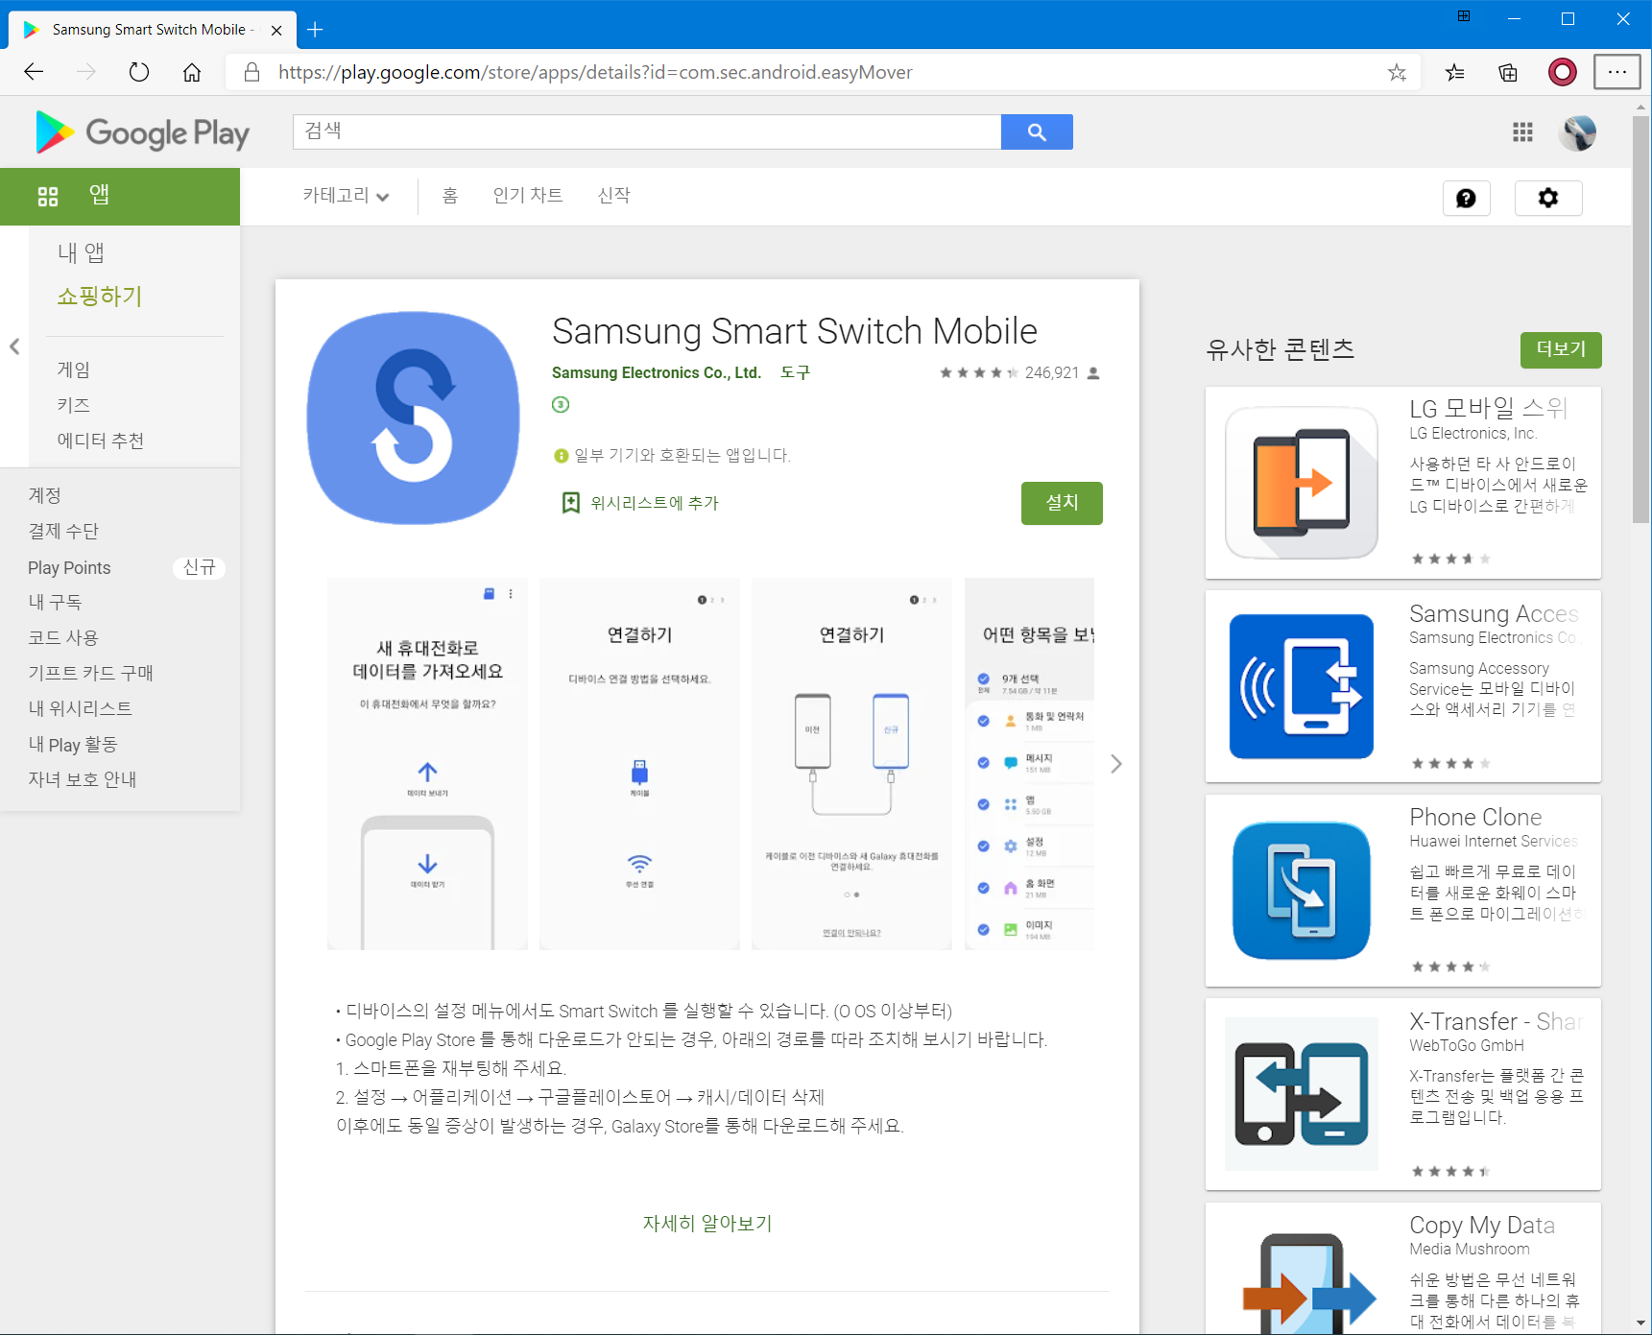This screenshot has height=1335, width=1652.
Task: Open the 도구 category link
Action: [x=796, y=372]
